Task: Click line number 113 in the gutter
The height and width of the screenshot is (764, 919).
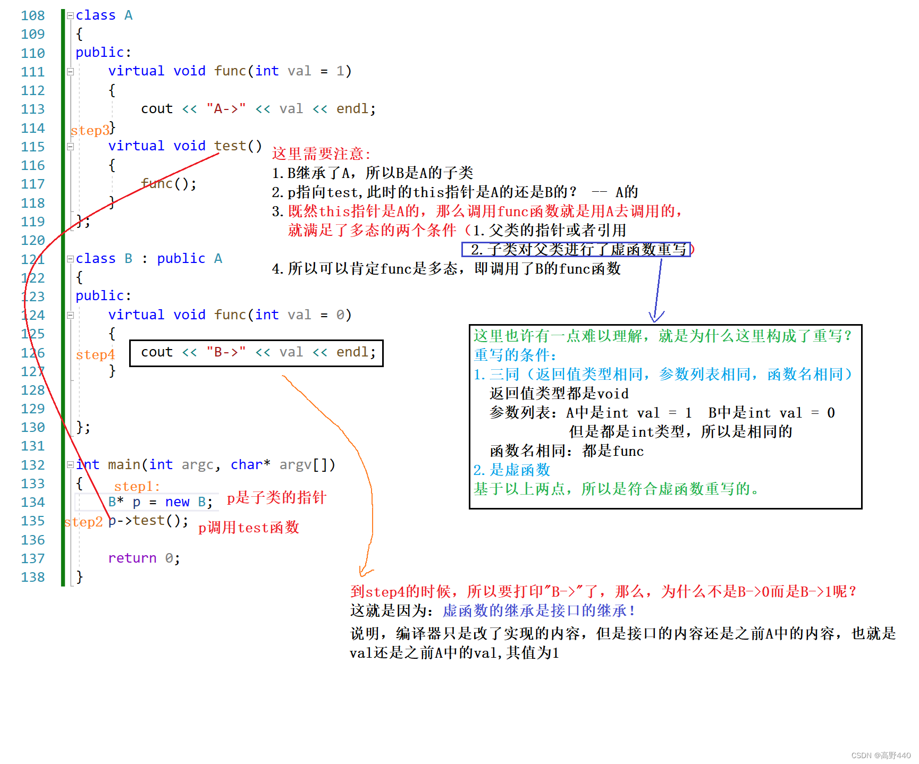Action: tap(33, 109)
